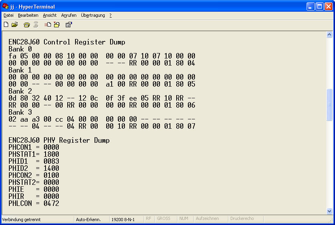Open the Datei menu
335x225 pixels.
[x=9, y=15]
